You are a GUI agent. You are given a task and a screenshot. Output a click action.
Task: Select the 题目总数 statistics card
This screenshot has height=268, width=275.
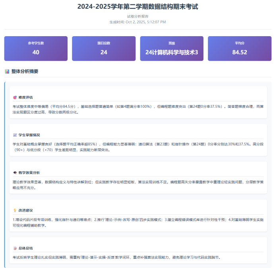pos(104,49)
